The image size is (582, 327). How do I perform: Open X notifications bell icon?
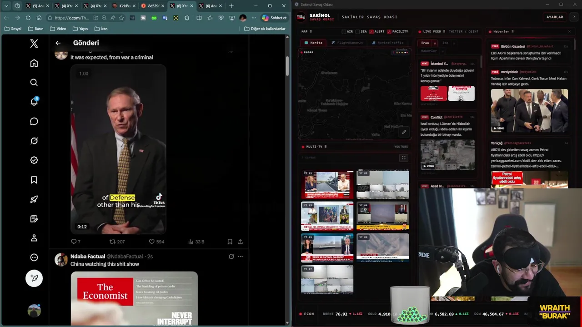pos(34,102)
